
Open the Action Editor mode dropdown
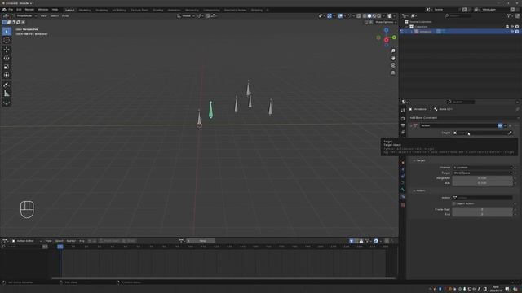[27, 241]
